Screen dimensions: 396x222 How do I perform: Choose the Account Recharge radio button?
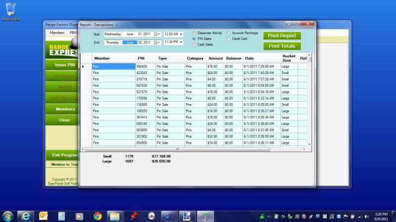[228, 33]
